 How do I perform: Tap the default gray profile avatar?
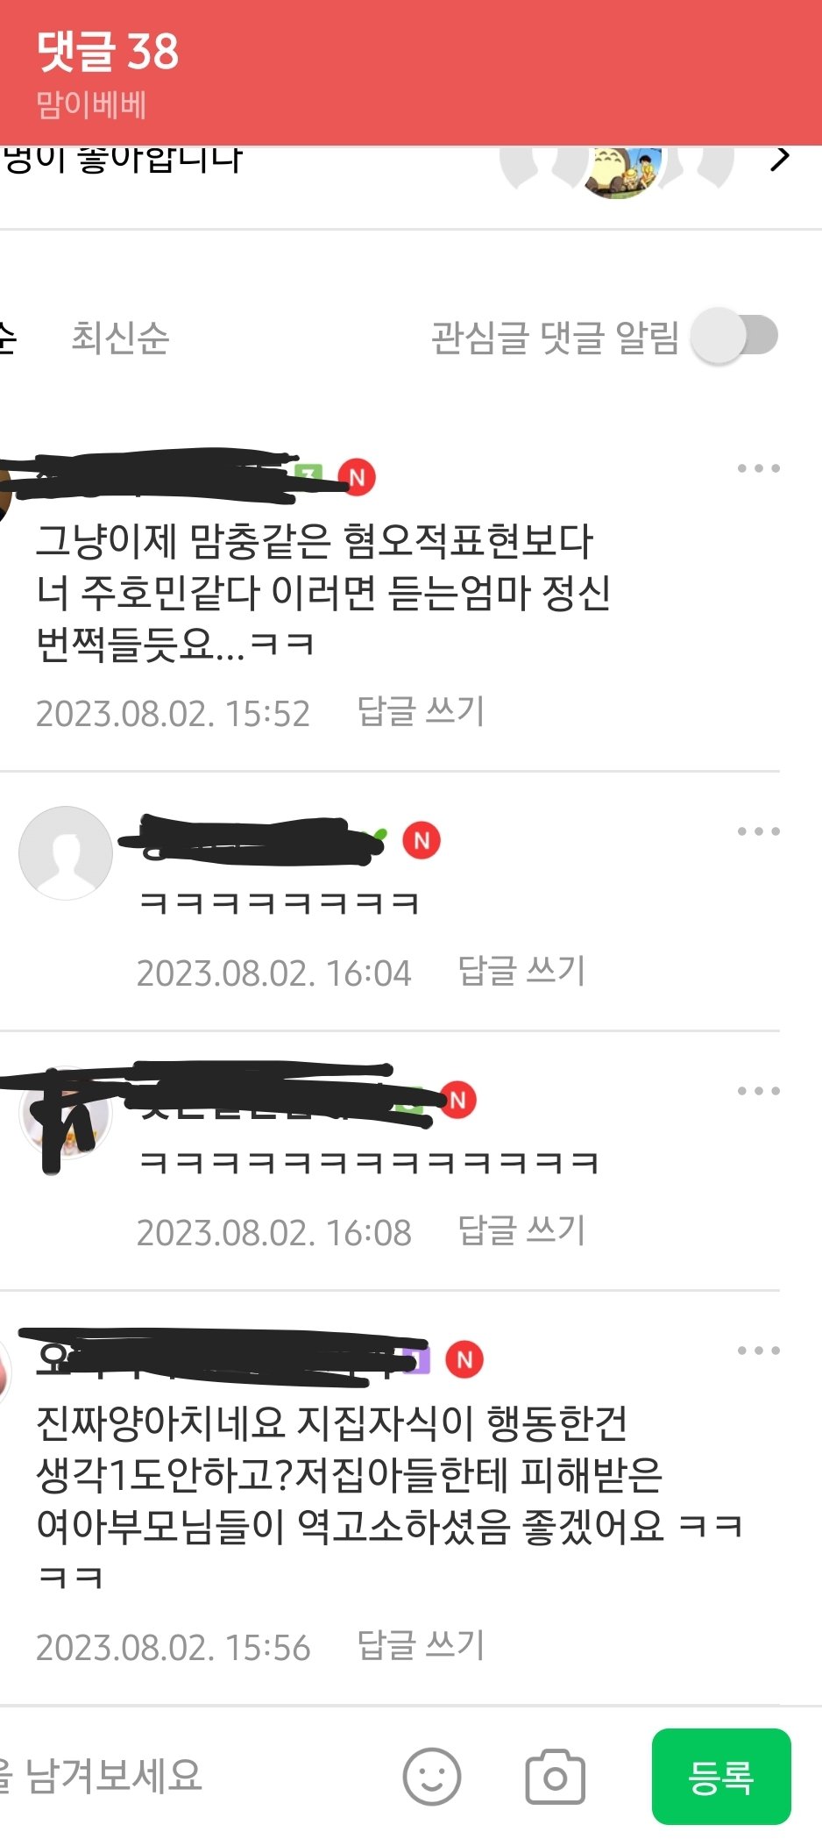point(66,853)
